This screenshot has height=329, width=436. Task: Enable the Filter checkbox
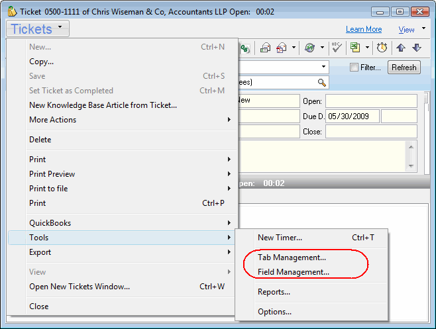pos(354,68)
